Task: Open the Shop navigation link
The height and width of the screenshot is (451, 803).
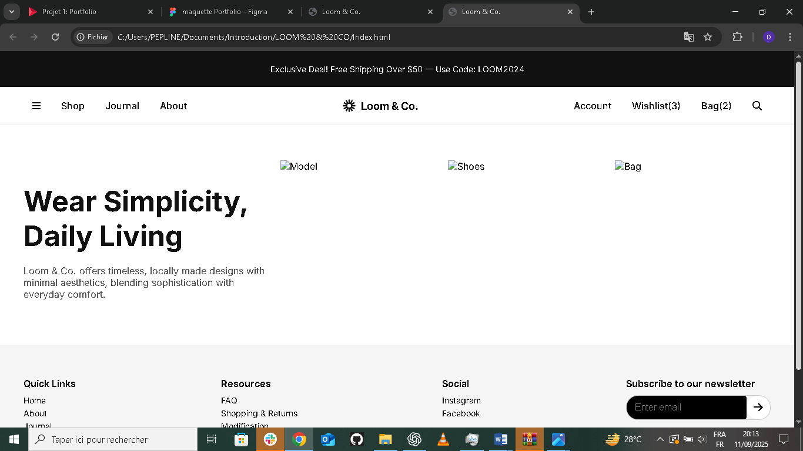Action: (x=73, y=106)
